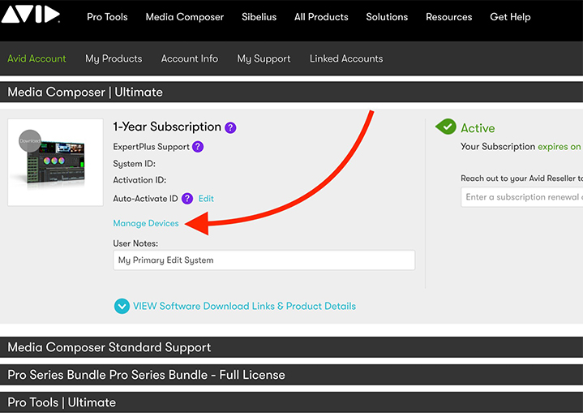
Task: Click the Avid logo
Action: [31, 14]
